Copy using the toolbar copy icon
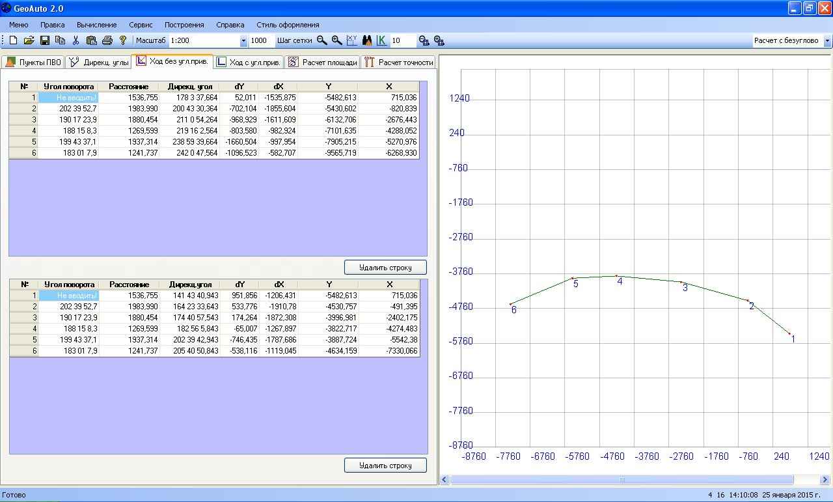 [x=60, y=40]
